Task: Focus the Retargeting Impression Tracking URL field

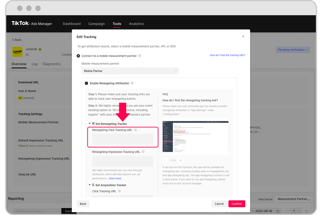Action: point(123,161)
